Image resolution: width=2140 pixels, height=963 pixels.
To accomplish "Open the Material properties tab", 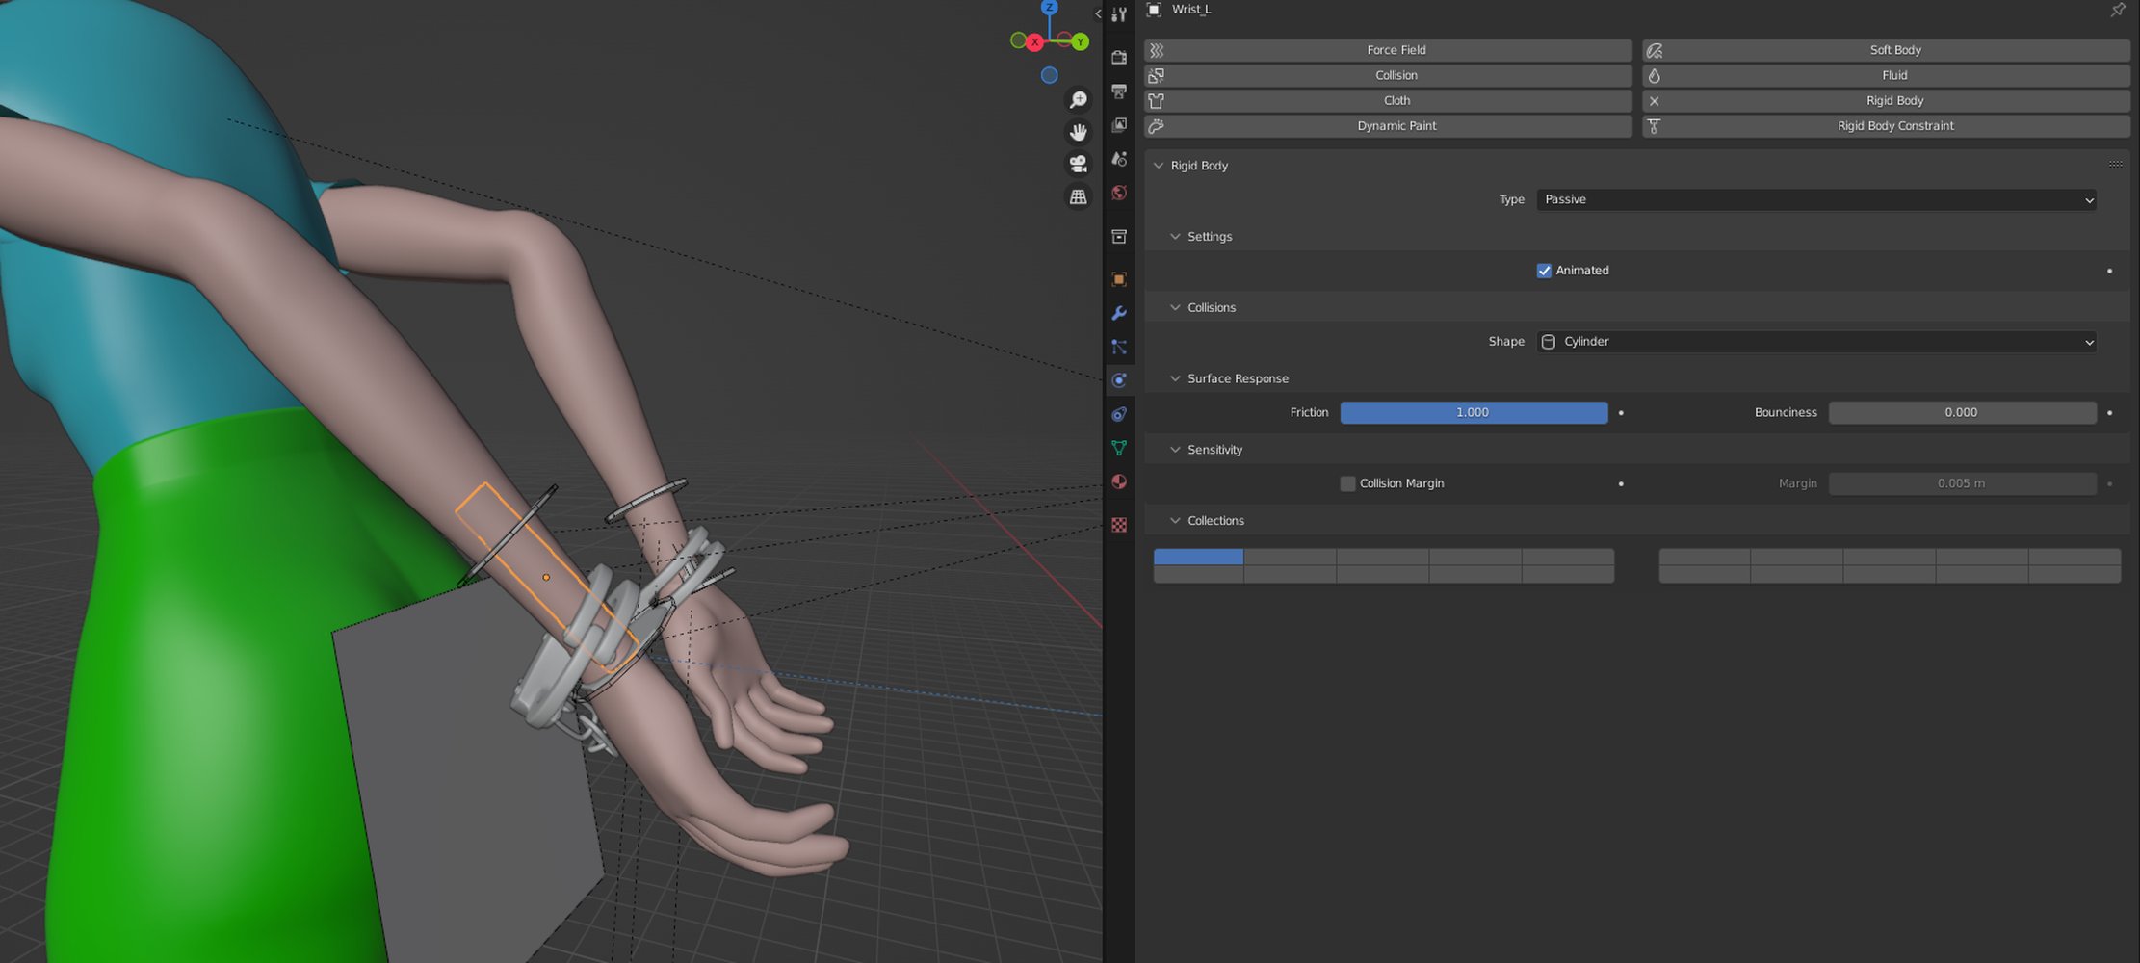I will pyautogui.click(x=1118, y=482).
